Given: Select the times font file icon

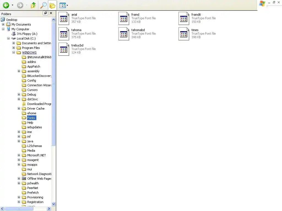Looking at the screenshot, I should pos(184,34).
